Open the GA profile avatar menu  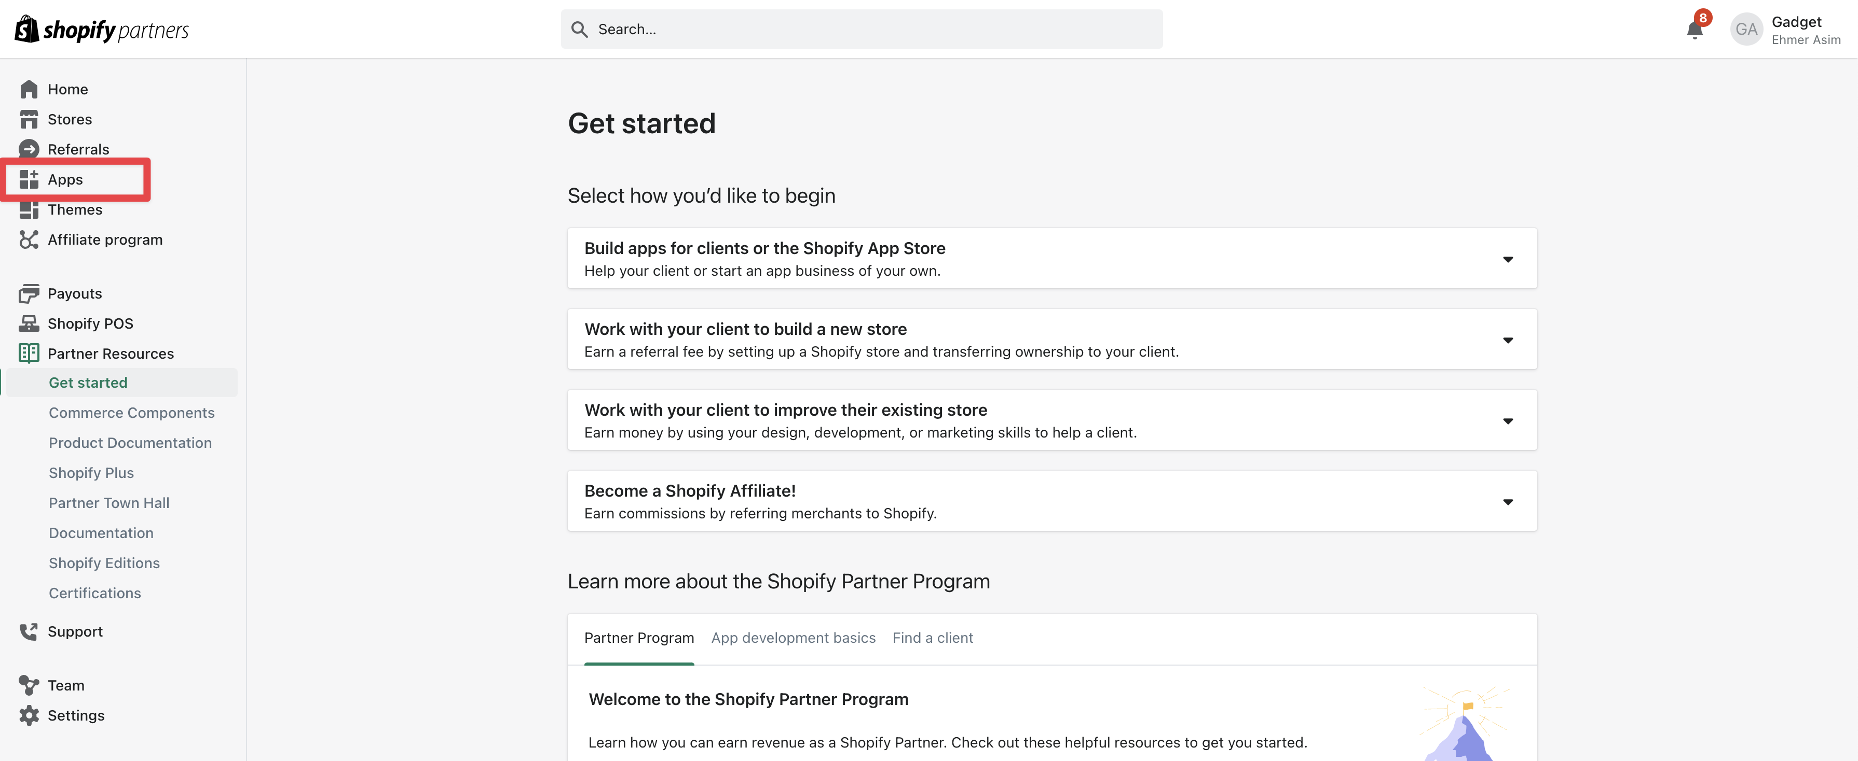[x=1746, y=29]
